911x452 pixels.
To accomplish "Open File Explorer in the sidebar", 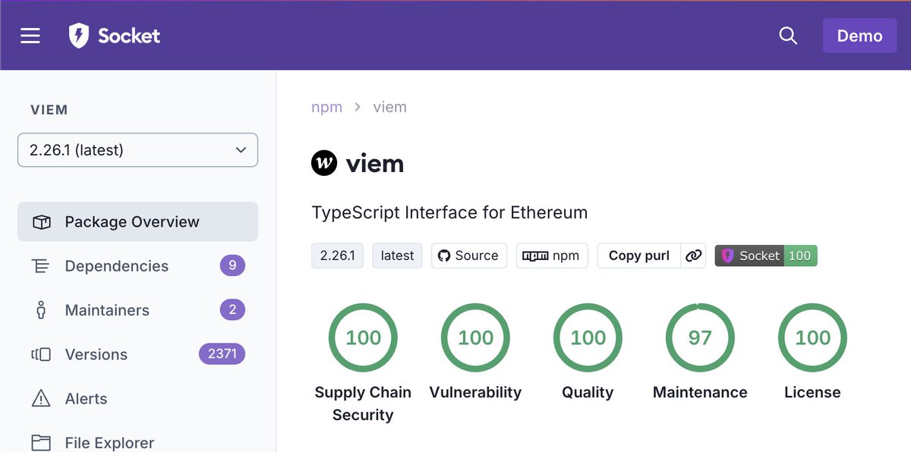I will [x=137, y=443].
